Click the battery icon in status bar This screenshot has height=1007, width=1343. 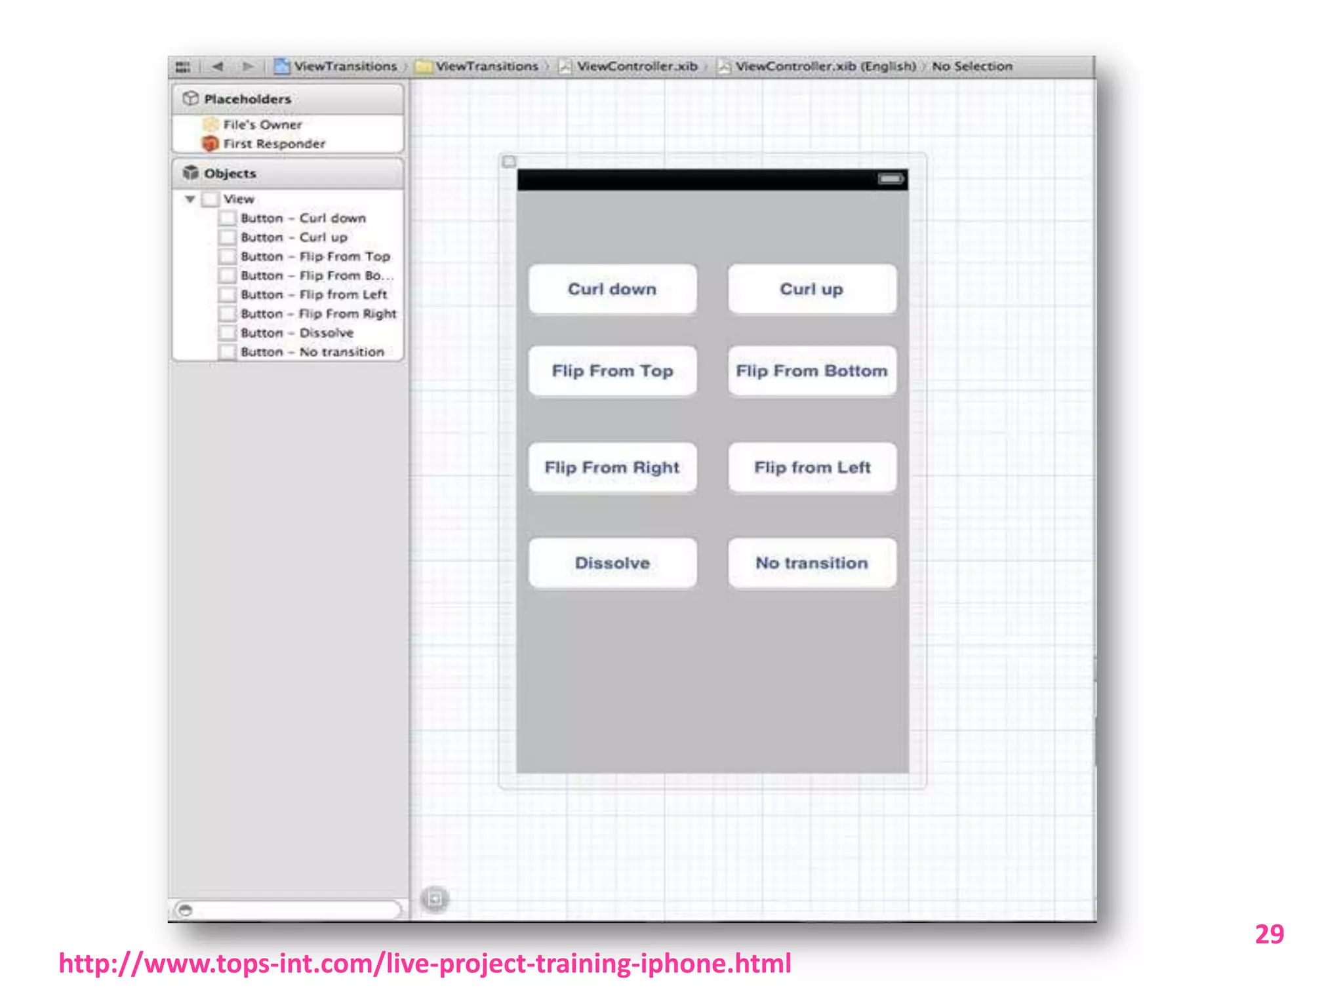[x=891, y=178]
